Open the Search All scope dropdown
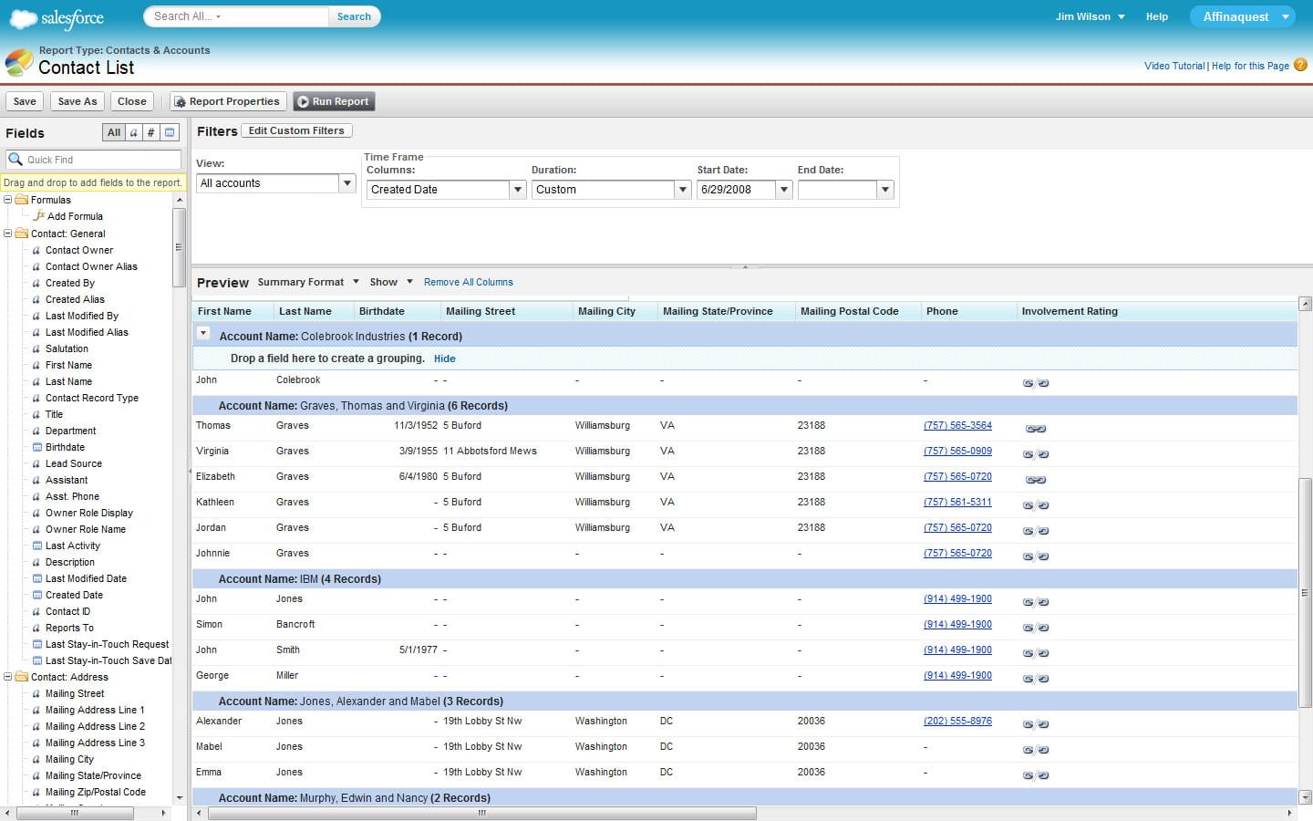The image size is (1313, 821). [x=188, y=16]
